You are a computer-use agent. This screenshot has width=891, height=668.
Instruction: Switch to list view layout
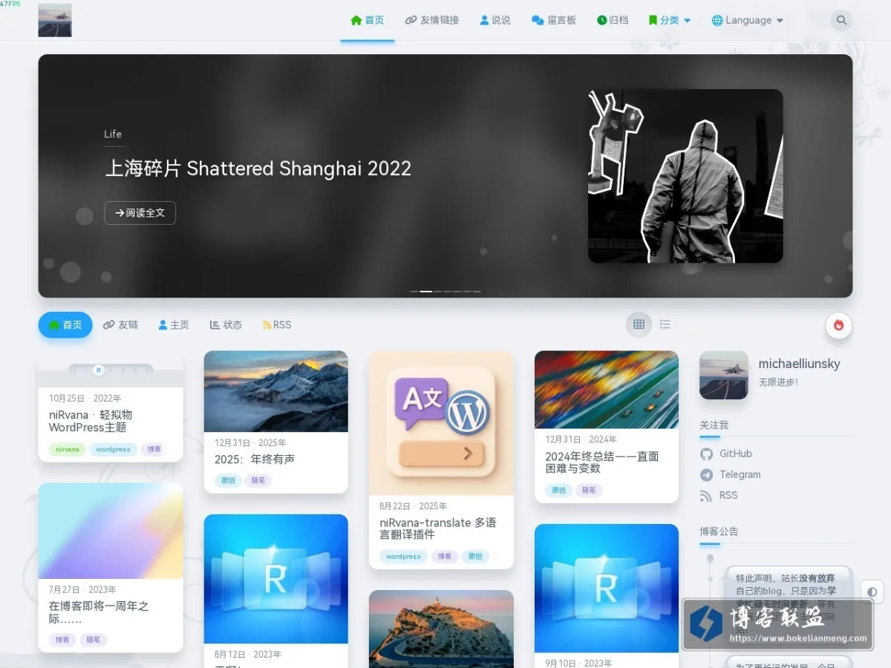[x=665, y=324]
